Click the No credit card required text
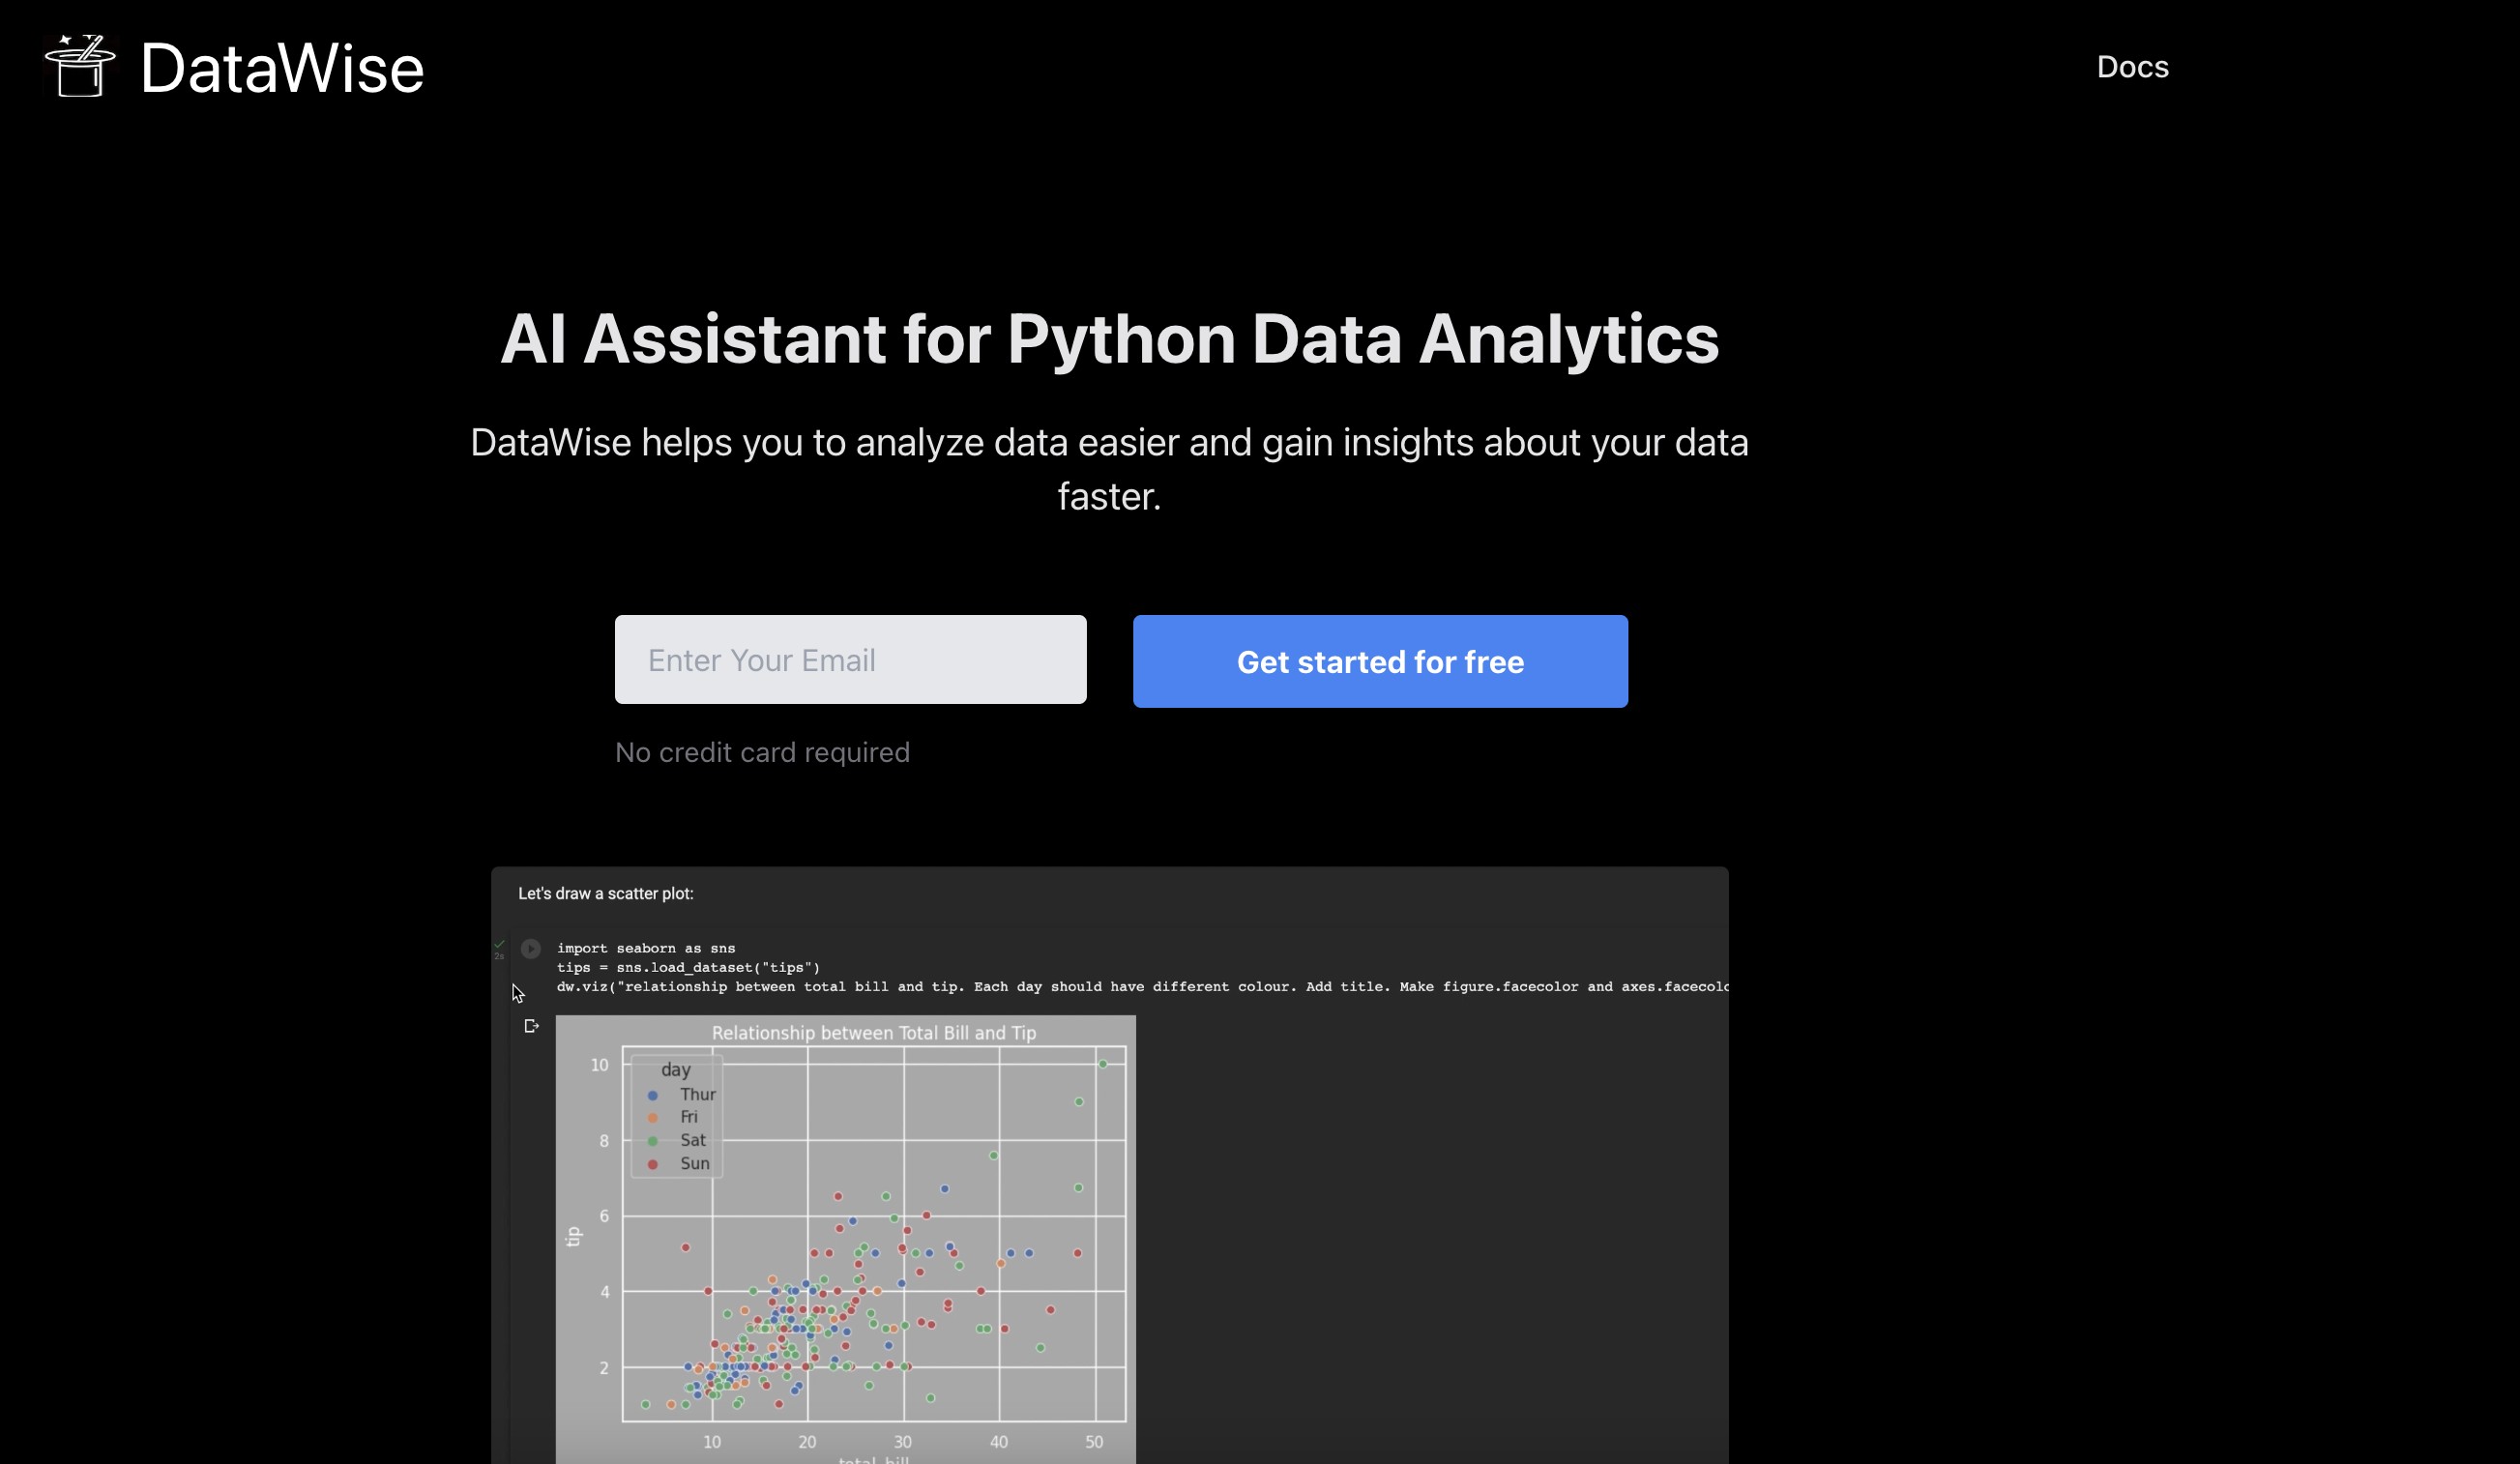Viewport: 2520px width, 1464px height. click(x=762, y=752)
